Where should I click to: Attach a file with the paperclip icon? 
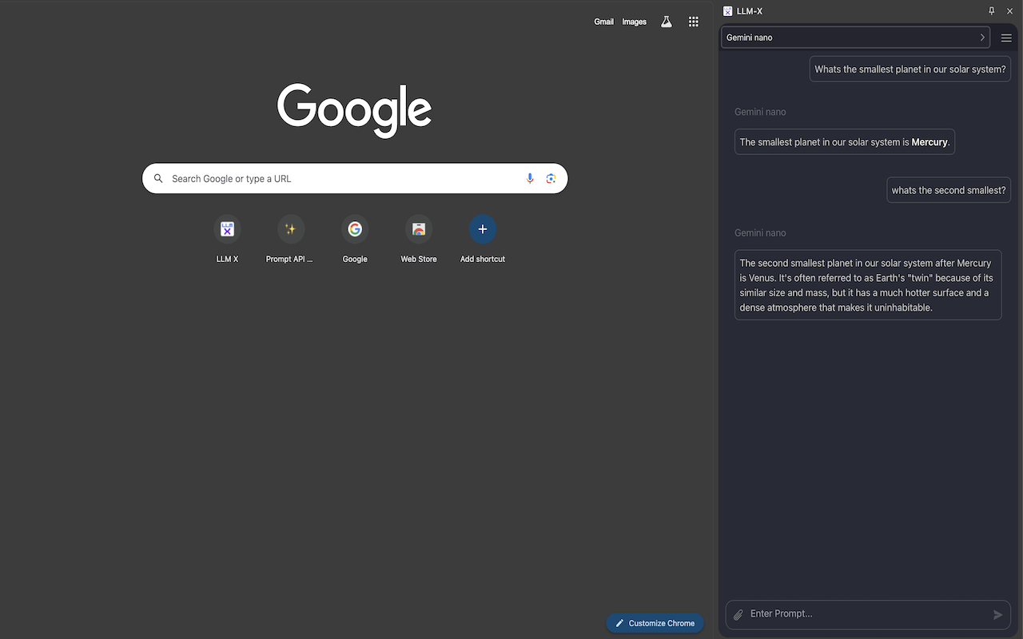[x=738, y=614]
